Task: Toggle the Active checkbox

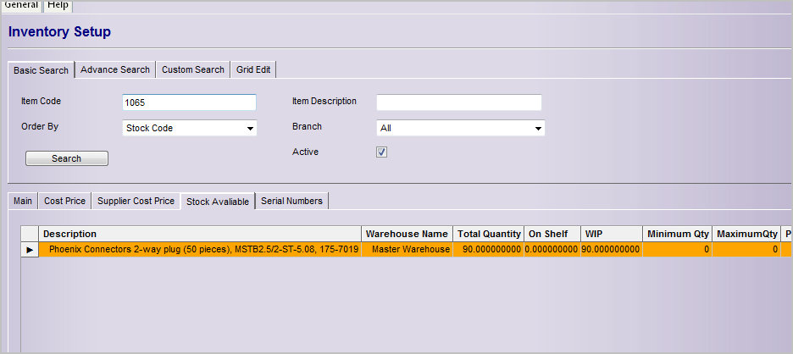Action: coord(382,152)
